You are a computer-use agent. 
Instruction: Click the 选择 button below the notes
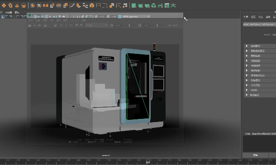pyautogui.click(x=255, y=155)
